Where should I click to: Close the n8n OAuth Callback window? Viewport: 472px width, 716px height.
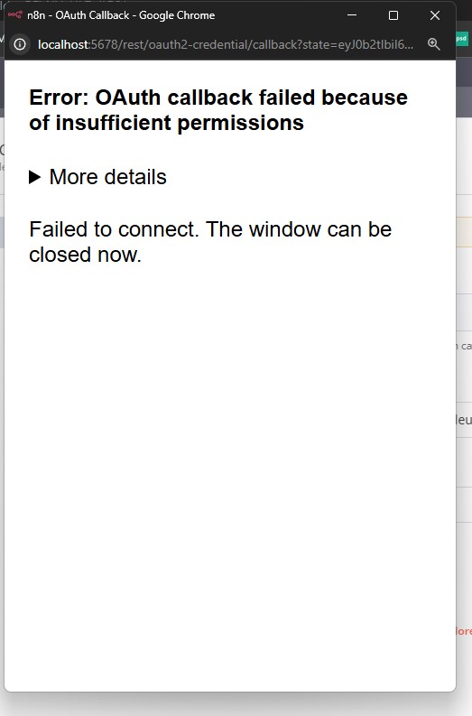tap(435, 15)
